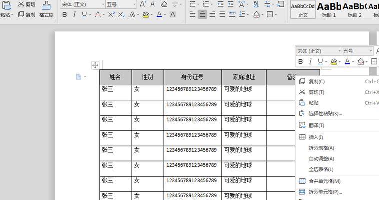Toggle character shading gray A button
This screenshot has height=200, width=379.
[x=173, y=15]
